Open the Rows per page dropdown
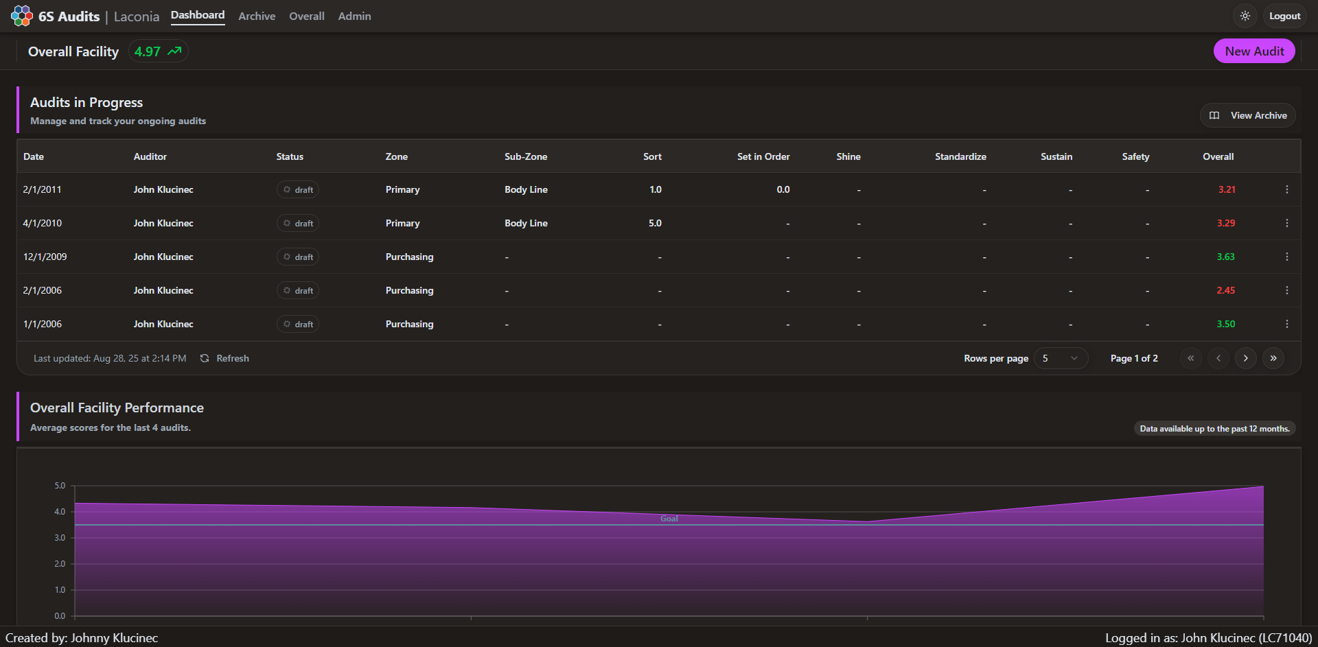The image size is (1318, 647). click(x=1061, y=357)
